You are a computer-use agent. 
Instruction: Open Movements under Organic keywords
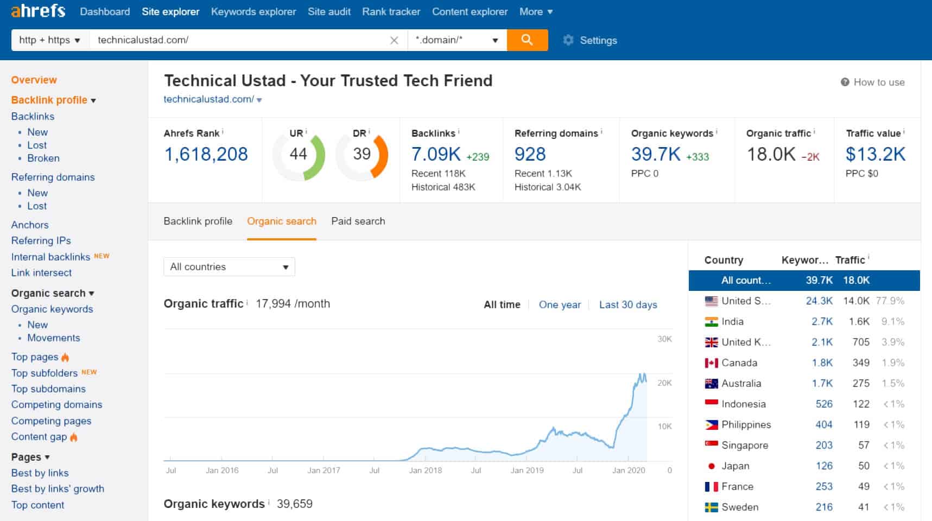pos(54,338)
